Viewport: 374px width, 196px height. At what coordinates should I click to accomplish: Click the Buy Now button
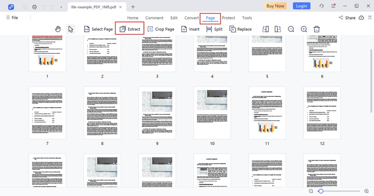click(275, 6)
